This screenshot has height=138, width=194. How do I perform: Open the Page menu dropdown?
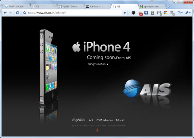point(180,13)
